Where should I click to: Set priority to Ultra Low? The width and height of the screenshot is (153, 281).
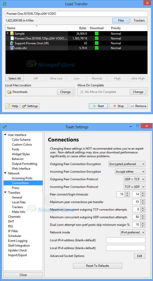coord(56,78)
